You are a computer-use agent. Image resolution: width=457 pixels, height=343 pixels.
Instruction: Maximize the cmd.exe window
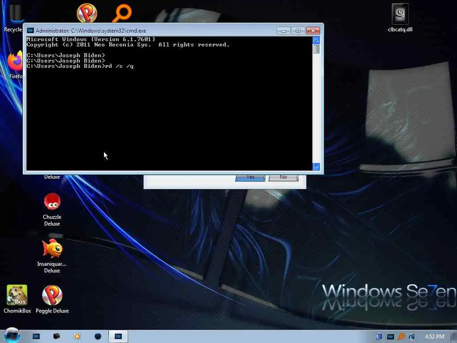[x=298, y=31]
